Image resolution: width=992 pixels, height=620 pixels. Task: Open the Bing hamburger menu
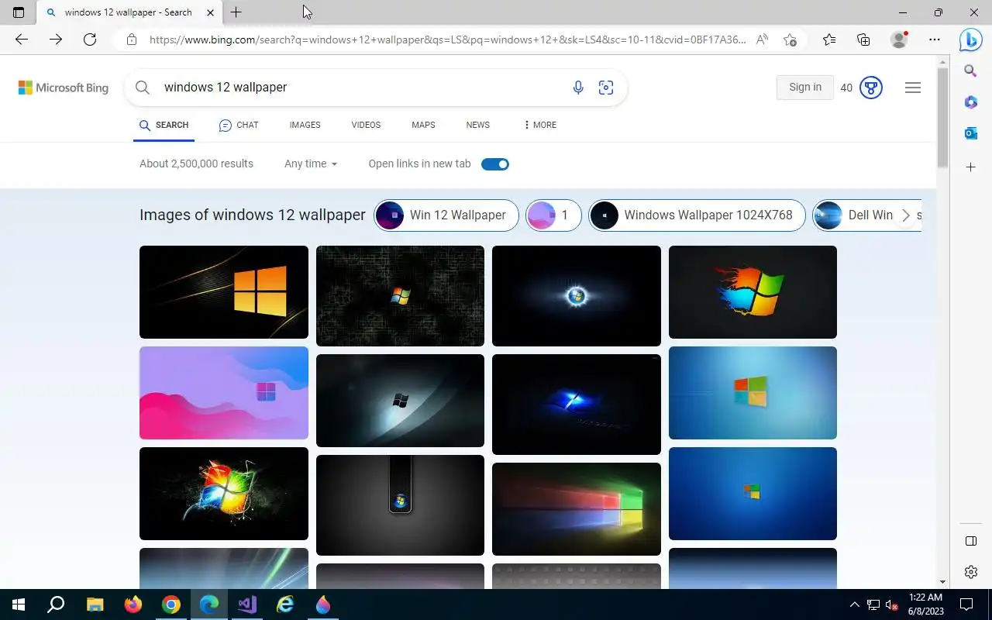point(913,88)
